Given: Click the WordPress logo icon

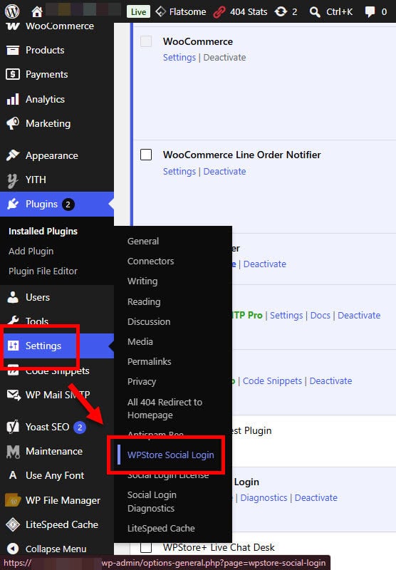Looking at the screenshot, I should click(12, 11).
